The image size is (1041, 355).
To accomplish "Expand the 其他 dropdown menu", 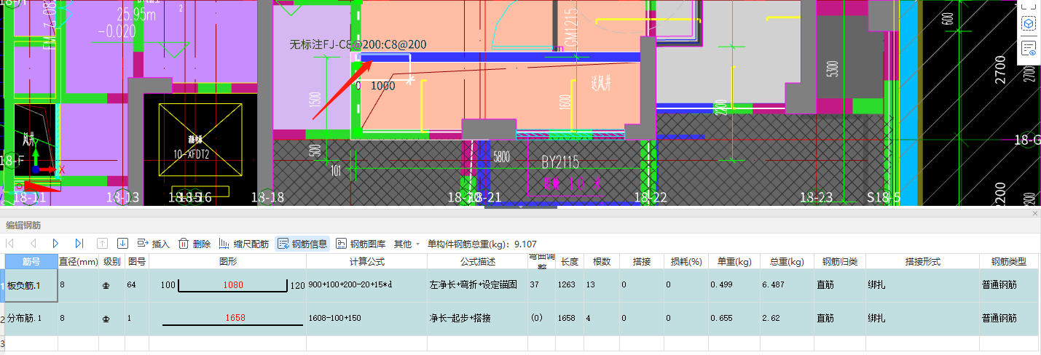I will pos(407,244).
